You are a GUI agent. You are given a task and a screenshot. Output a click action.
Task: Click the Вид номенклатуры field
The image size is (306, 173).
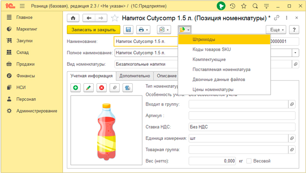coord(146,64)
